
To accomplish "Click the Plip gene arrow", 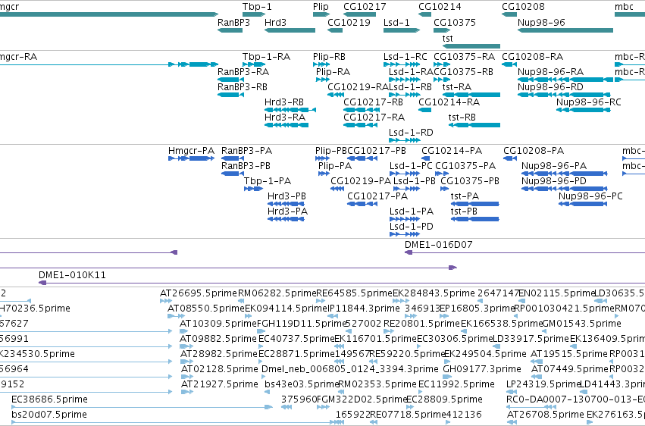I will pos(321,15).
